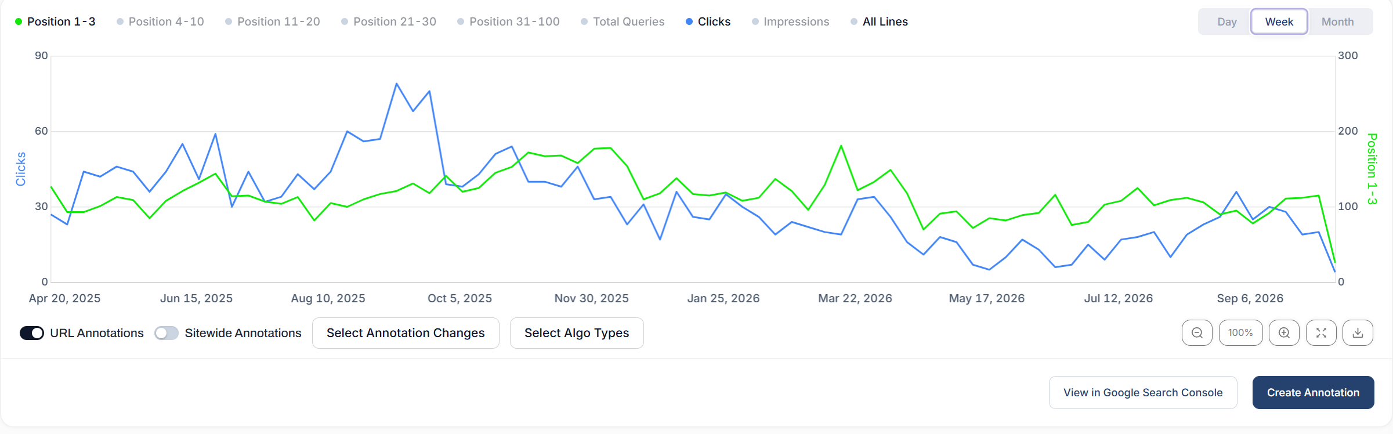Click the Oct 5, 2025 axis label

459,298
